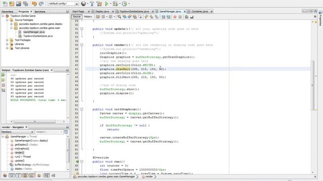
Task: Open the Container.java editor tab
Action: pos(200,11)
